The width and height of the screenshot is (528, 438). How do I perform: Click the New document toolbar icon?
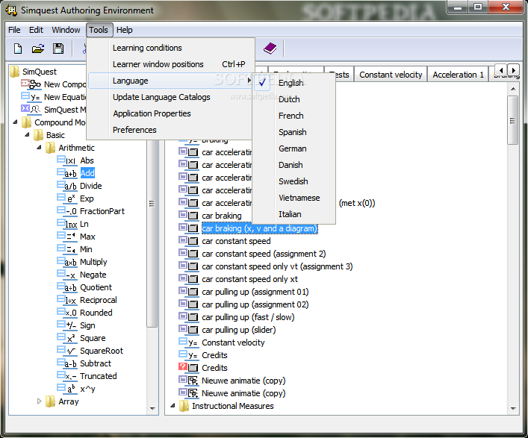(18, 49)
